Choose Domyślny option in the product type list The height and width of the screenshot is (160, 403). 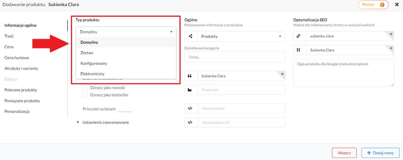[x=126, y=42]
